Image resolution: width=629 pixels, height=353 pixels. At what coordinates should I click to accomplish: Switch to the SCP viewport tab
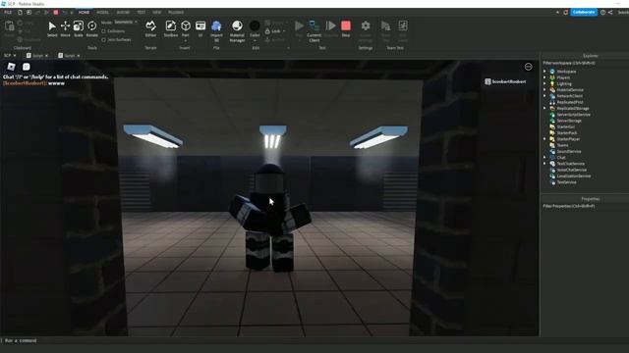pos(8,56)
